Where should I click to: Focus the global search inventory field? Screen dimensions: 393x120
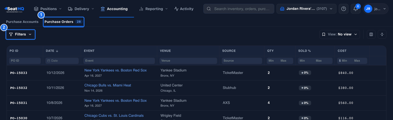click(x=239, y=9)
